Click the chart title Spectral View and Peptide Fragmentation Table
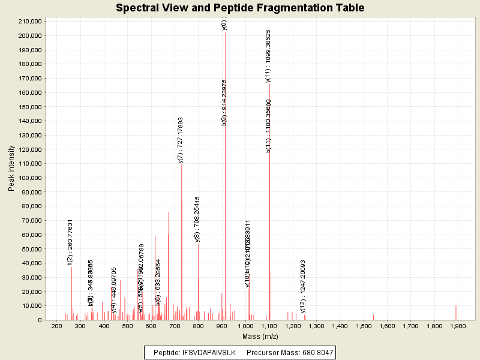The height and width of the screenshot is (360, 480). tap(240, 8)
